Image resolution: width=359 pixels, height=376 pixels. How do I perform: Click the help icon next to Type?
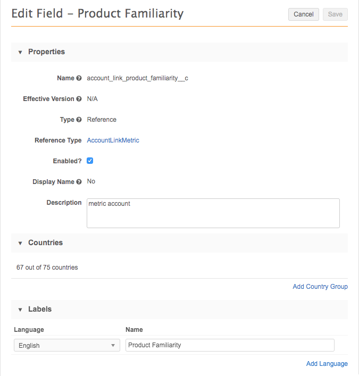pyautogui.click(x=79, y=120)
